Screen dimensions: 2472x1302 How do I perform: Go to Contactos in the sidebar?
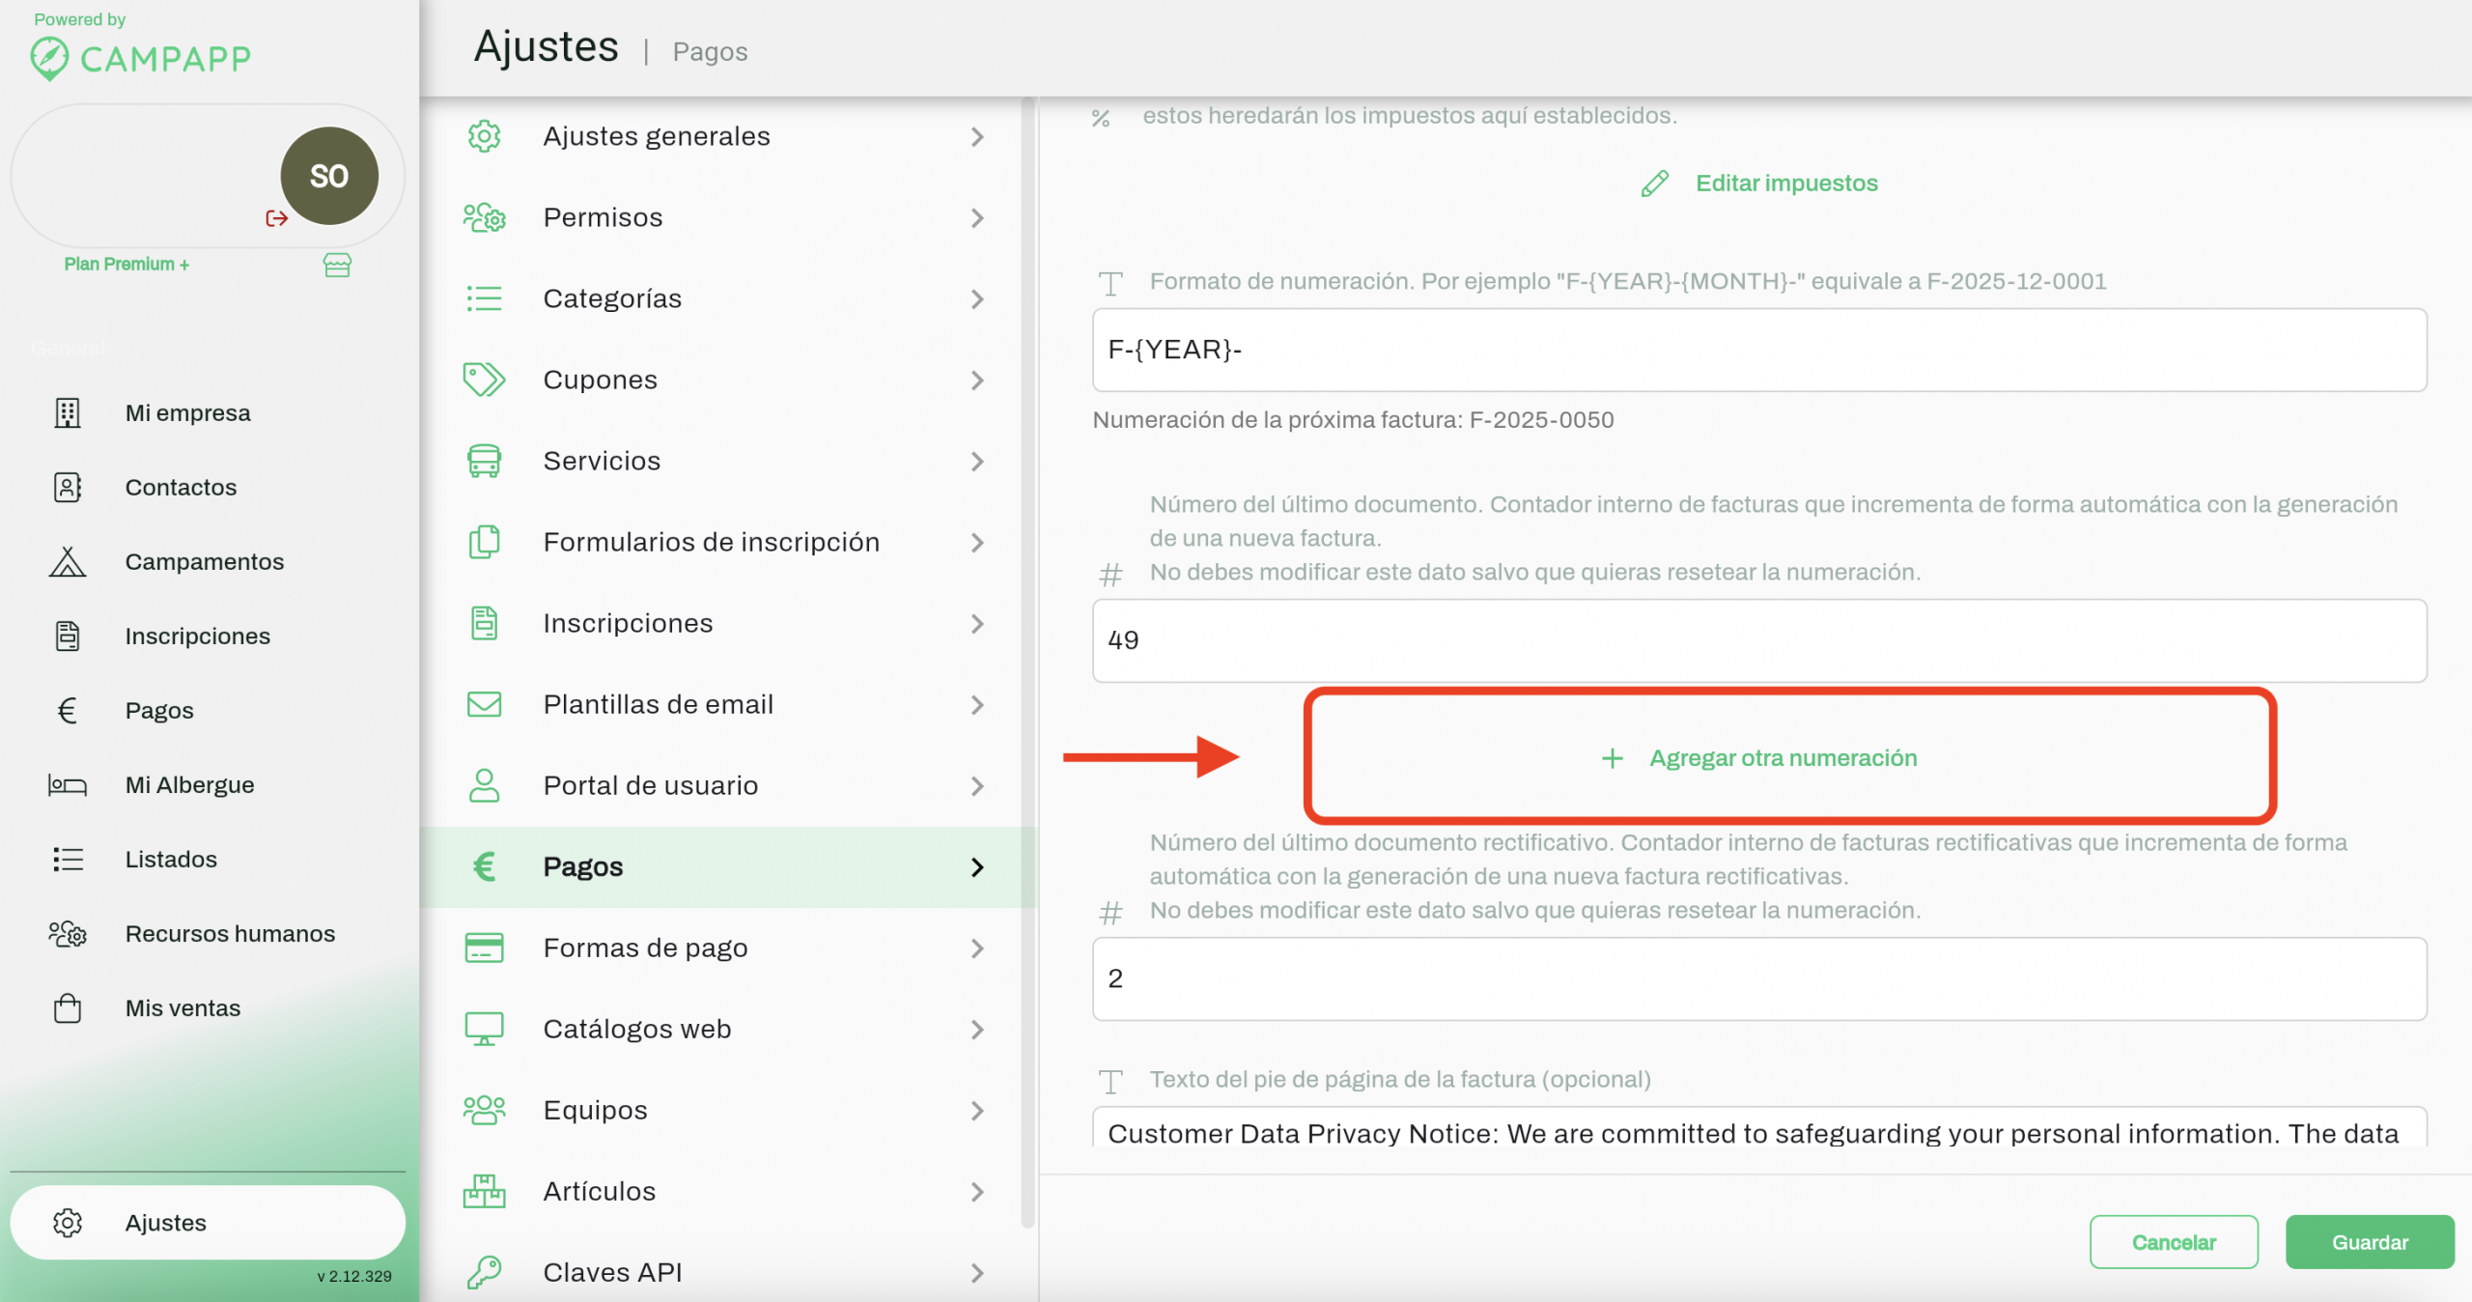181,488
